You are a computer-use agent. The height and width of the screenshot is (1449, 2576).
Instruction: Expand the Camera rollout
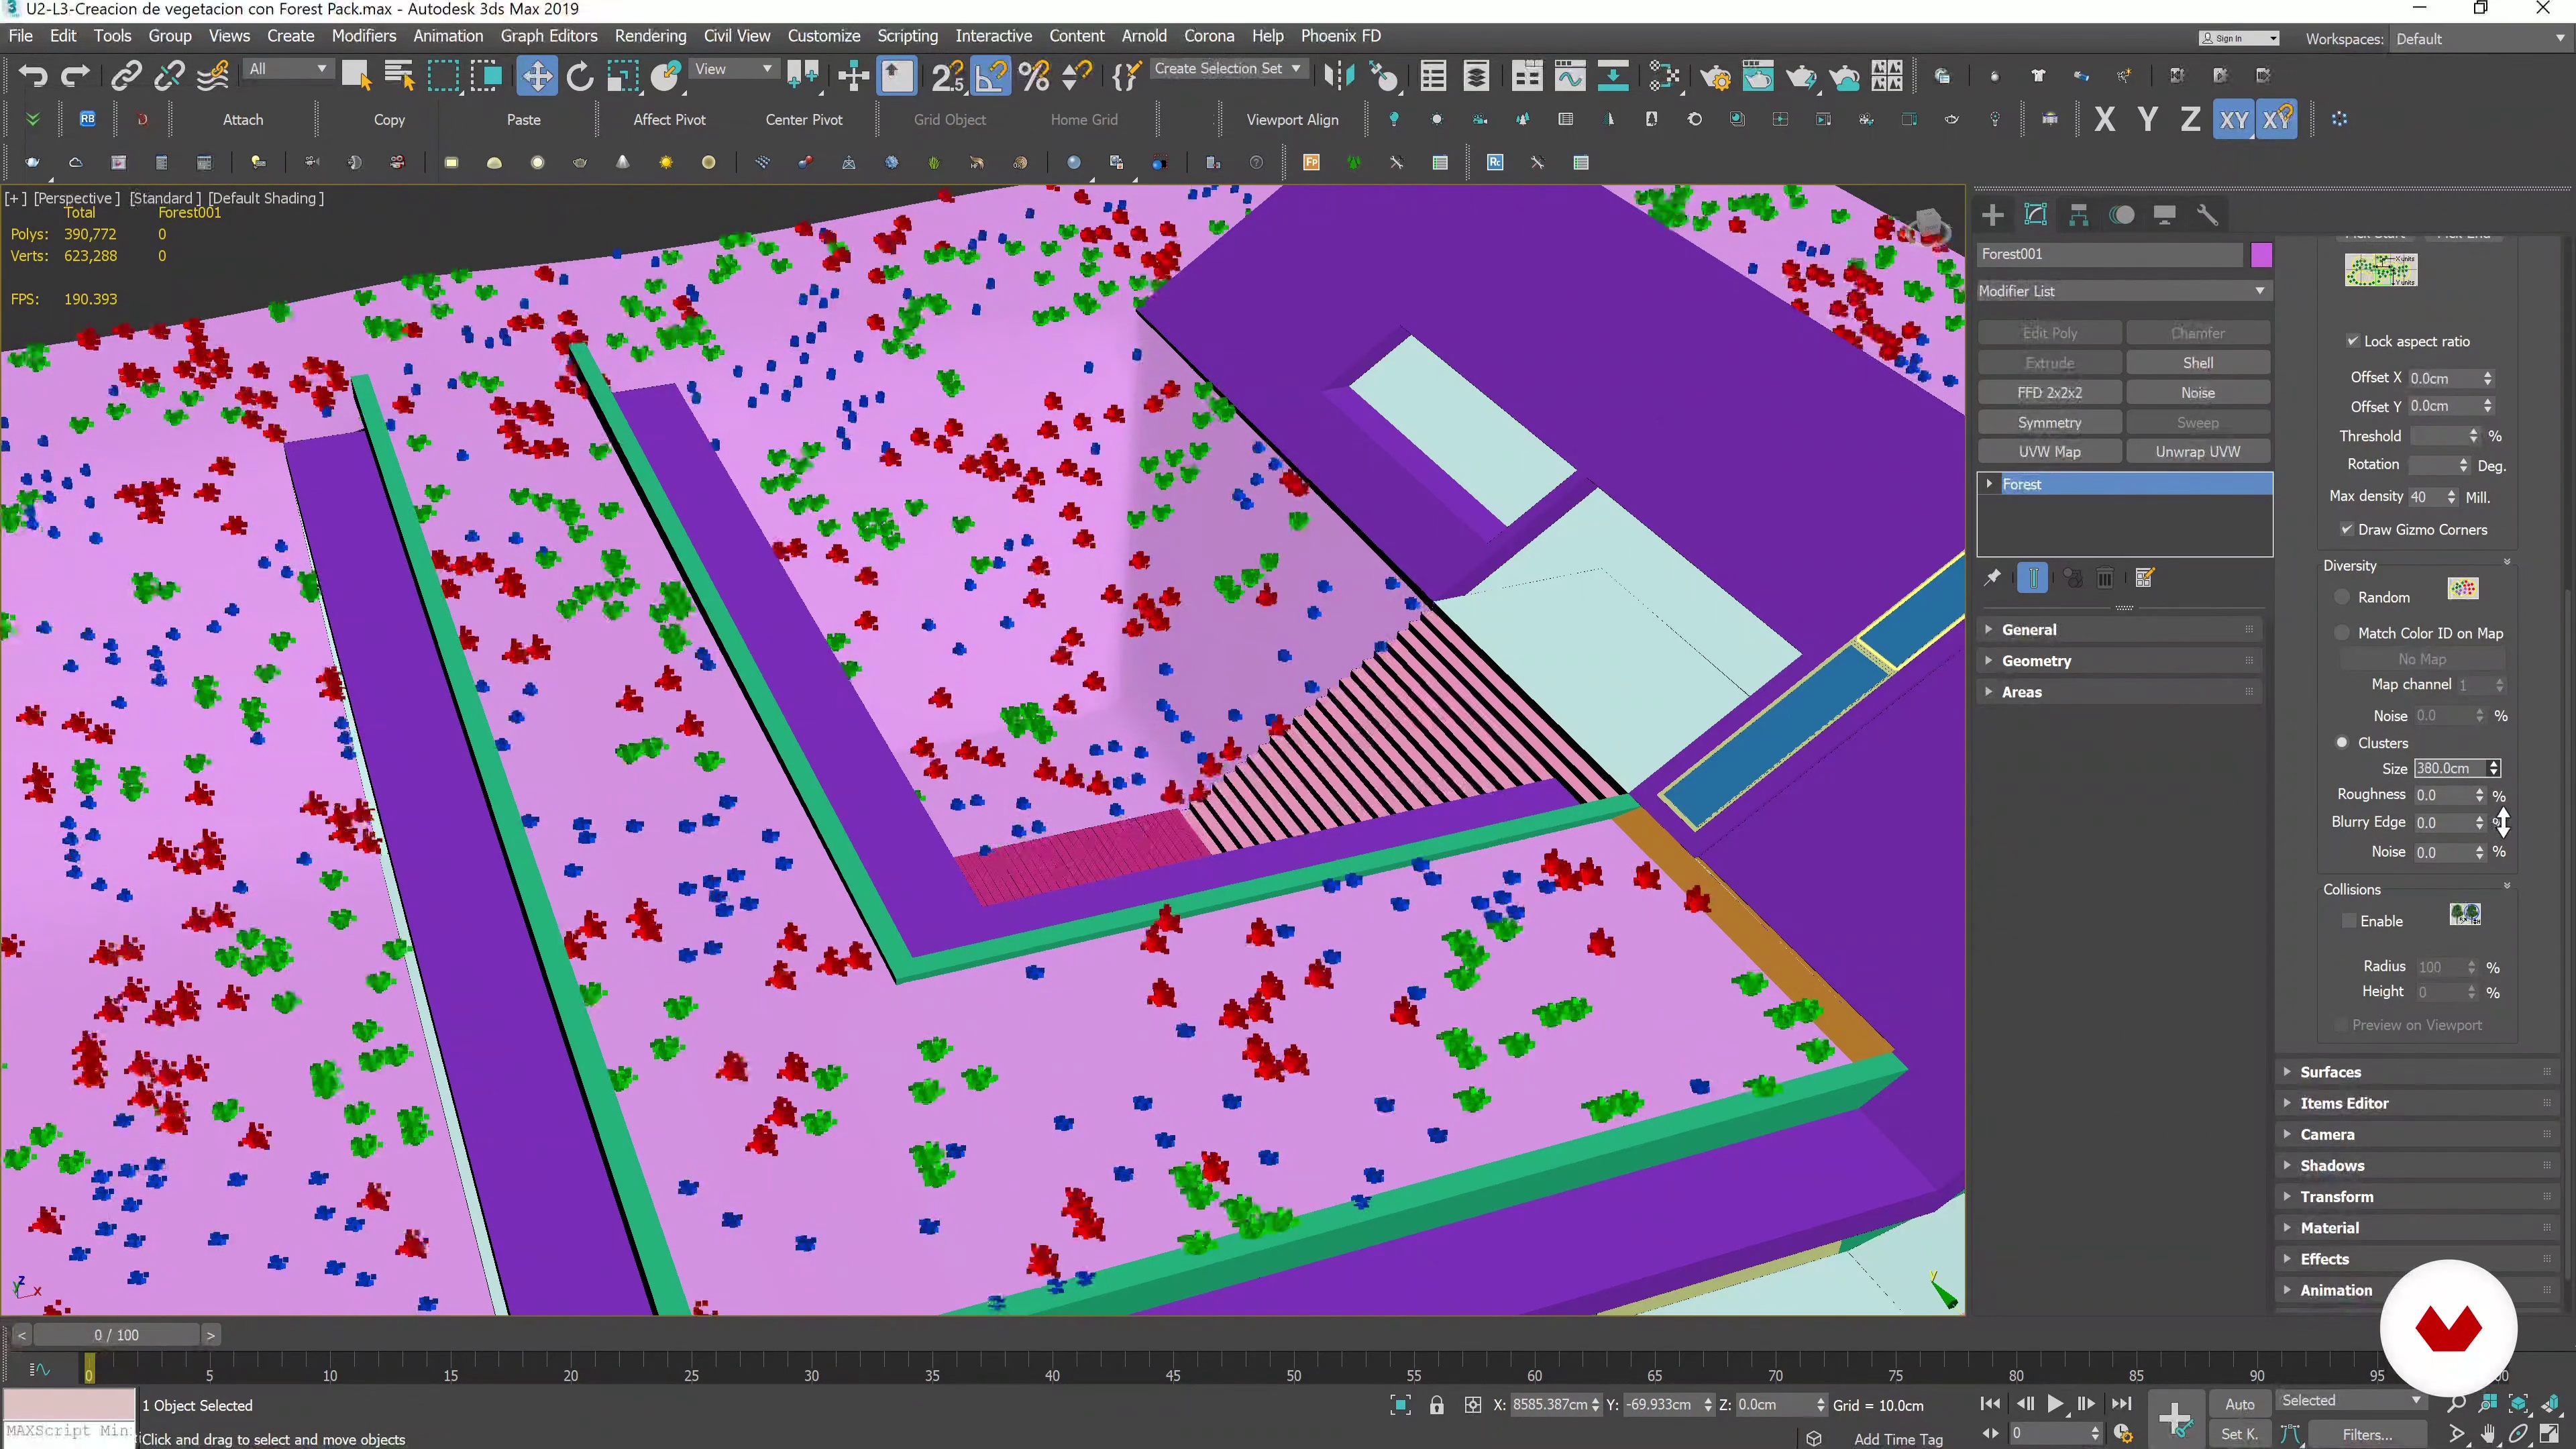pos(2418,1134)
